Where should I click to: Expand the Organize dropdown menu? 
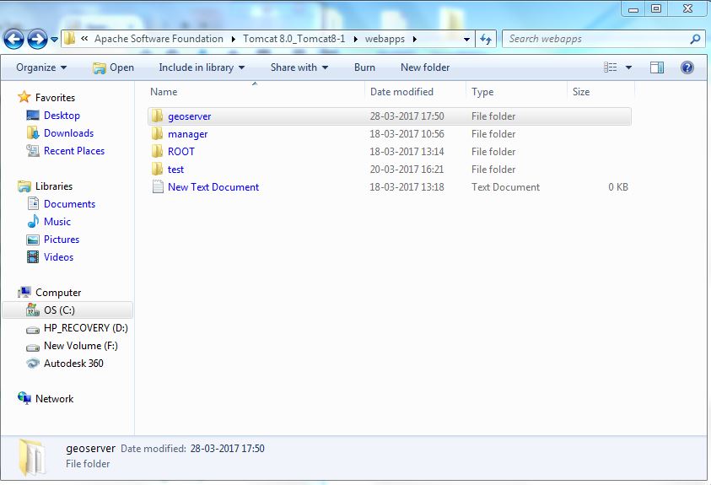click(x=41, y=67)
